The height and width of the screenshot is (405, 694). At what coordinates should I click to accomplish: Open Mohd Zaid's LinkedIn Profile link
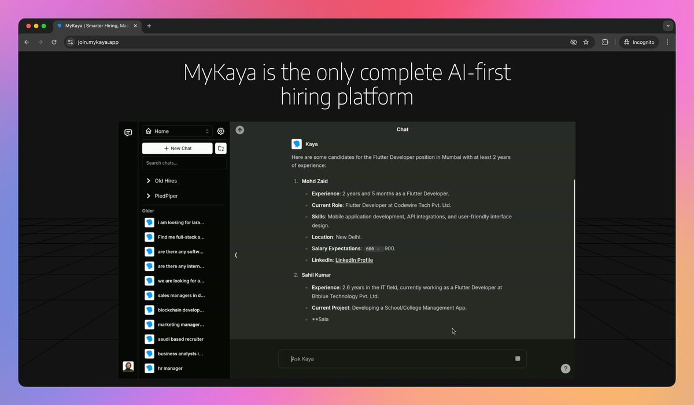click(354, 260)
